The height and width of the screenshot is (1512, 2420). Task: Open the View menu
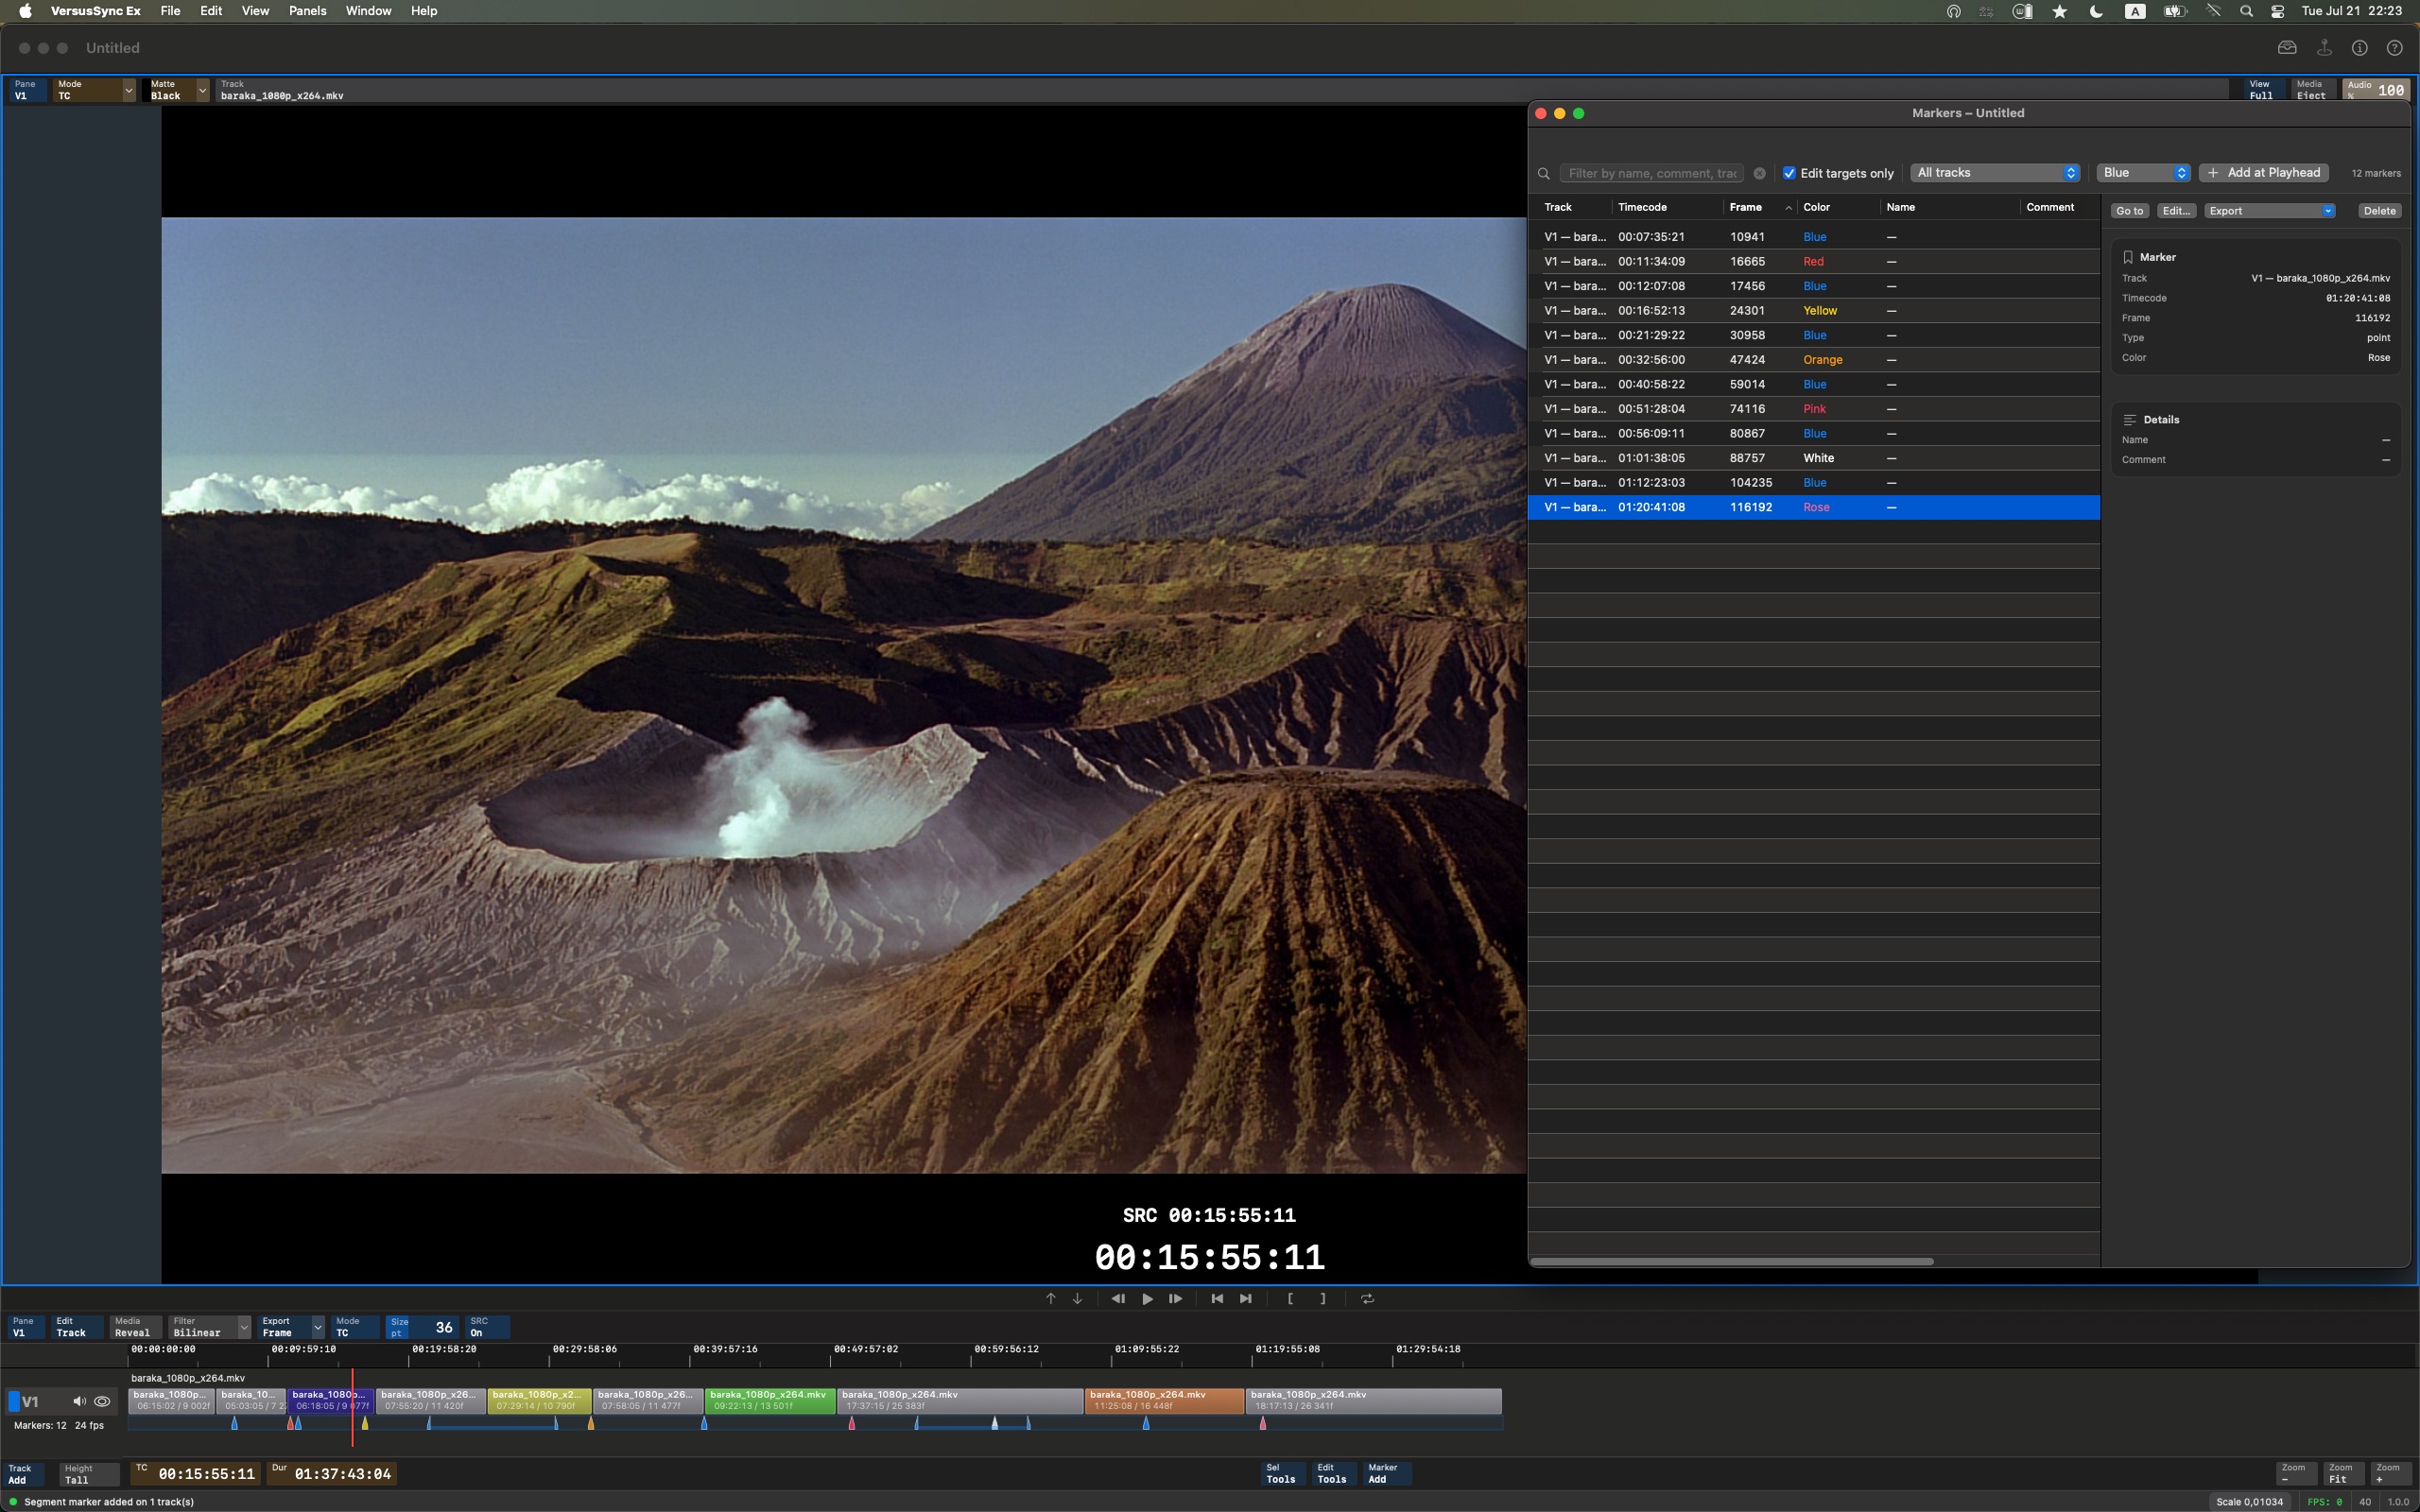pos(255,11)
